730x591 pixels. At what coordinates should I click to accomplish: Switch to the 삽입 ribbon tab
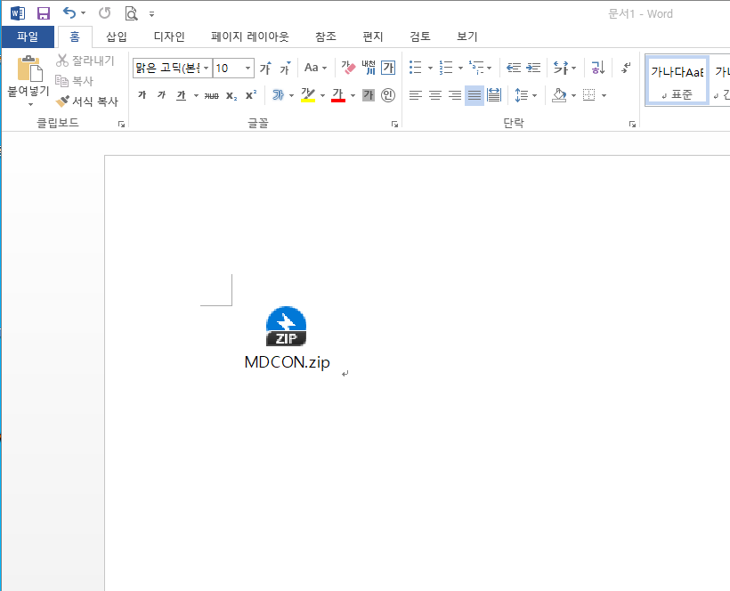pos(117,36)
